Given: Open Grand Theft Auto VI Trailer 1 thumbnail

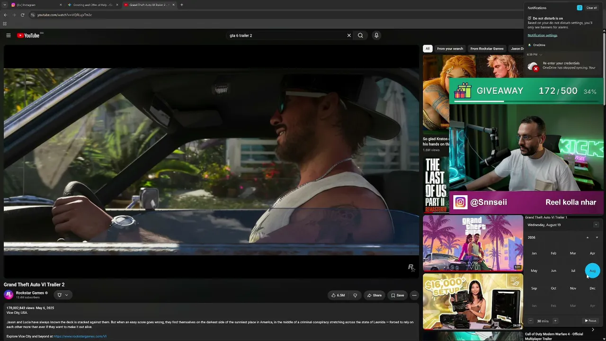Looking at the screenshot, I should point(473,243).
